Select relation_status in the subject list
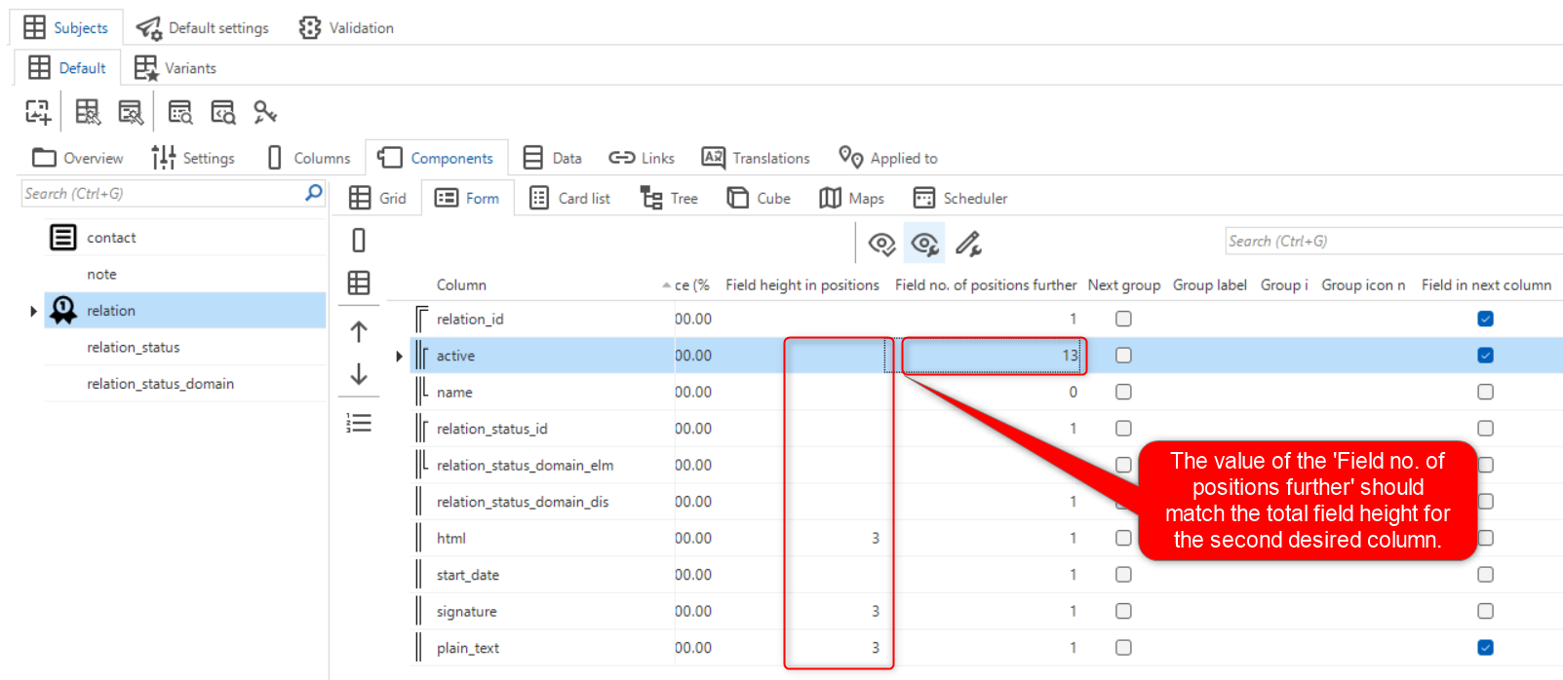Image resolution: width=1563 pixels, height=680 pixels. point(185,347)
